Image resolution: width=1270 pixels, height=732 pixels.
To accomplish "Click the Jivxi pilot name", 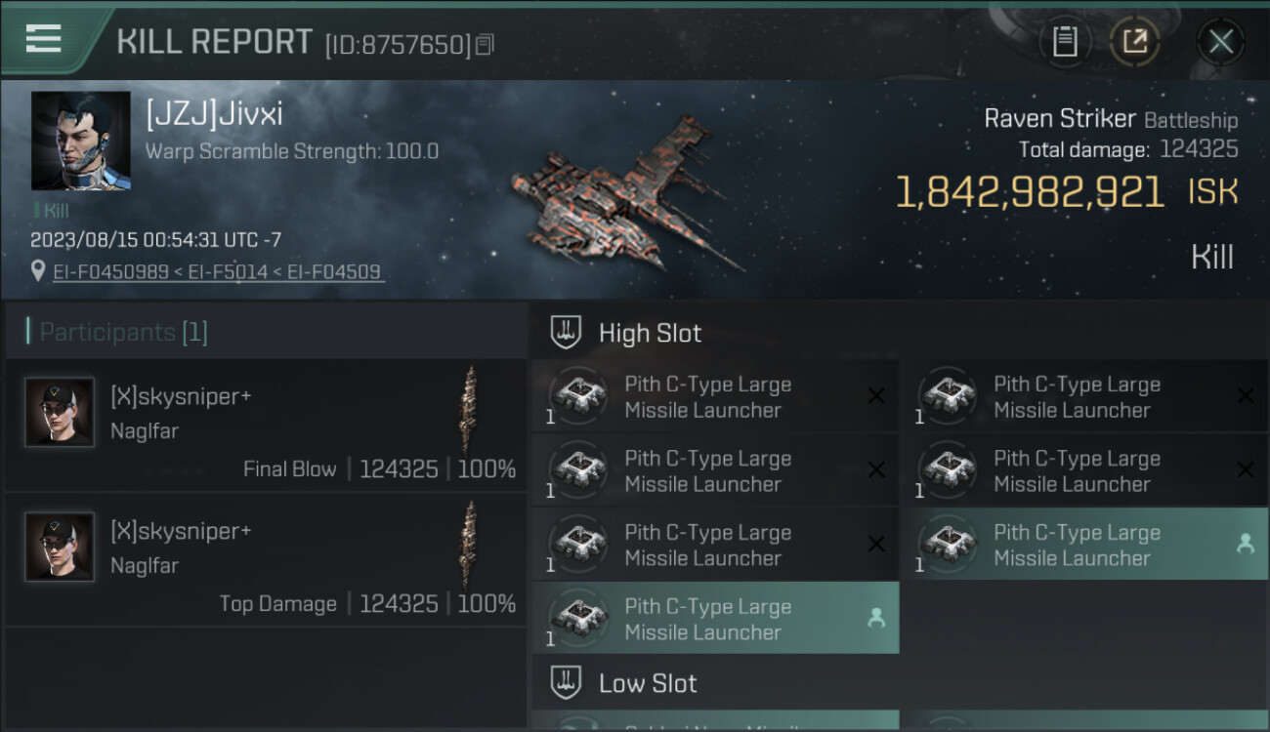I will point(214,114).
